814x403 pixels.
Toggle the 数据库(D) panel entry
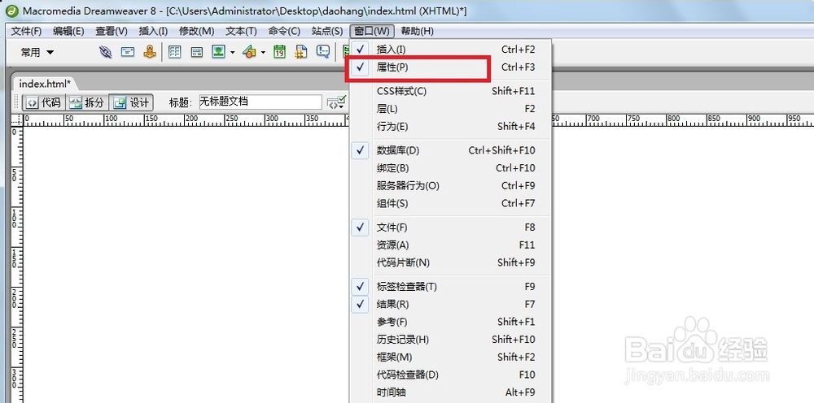(x=451, y=150)
